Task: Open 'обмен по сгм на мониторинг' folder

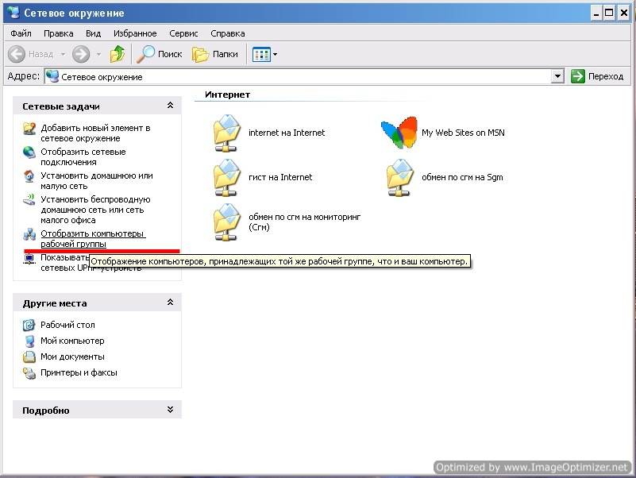Action: point(226,222)
